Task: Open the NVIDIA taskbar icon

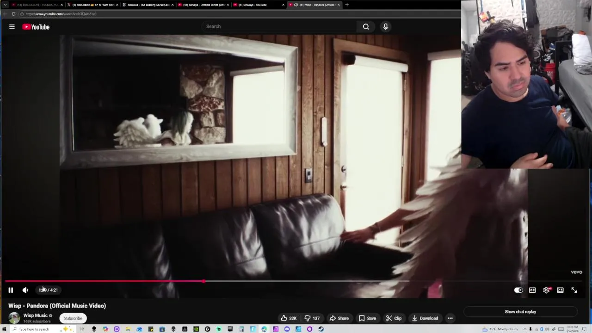Action: point(196,329)
